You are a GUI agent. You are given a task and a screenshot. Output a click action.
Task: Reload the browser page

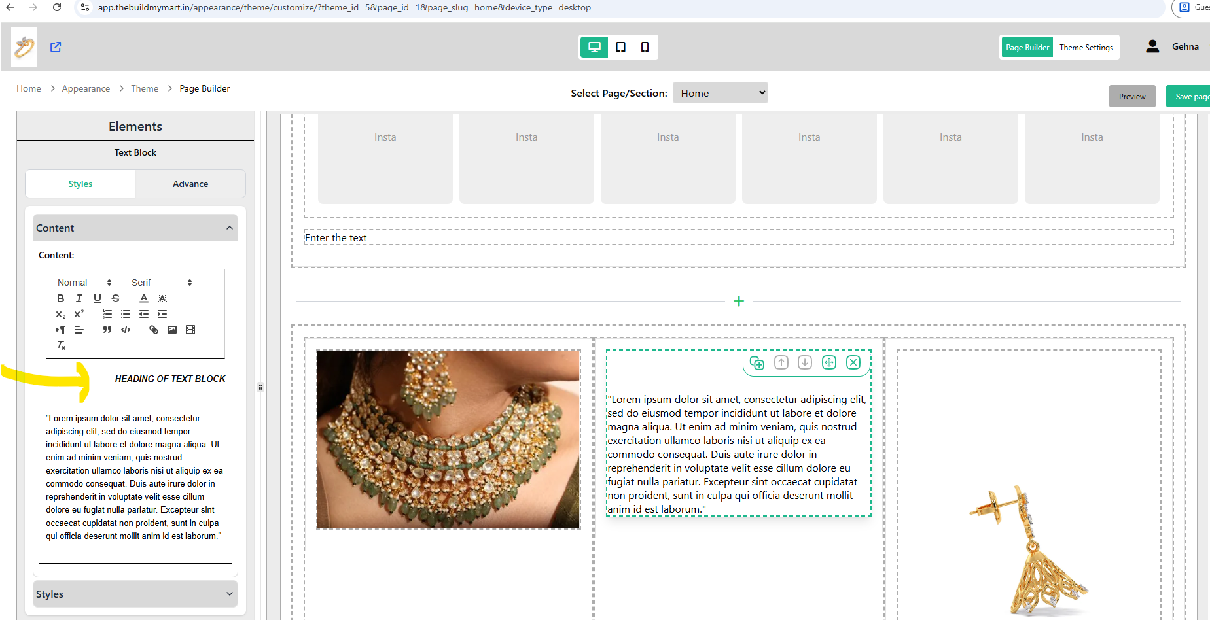pyautogui.click(x=57, y=7)
